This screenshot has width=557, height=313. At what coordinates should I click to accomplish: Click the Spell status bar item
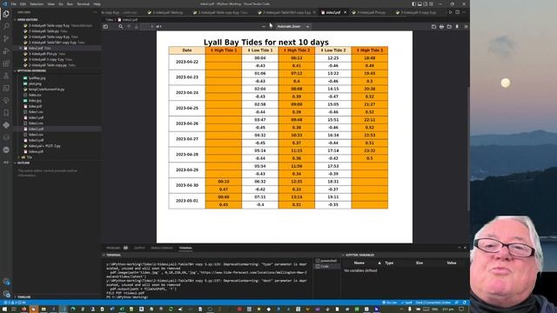pyautogui.click(x=406, y=303)
